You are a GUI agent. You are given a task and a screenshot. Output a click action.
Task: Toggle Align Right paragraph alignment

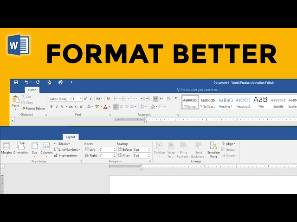pos(127,107)
